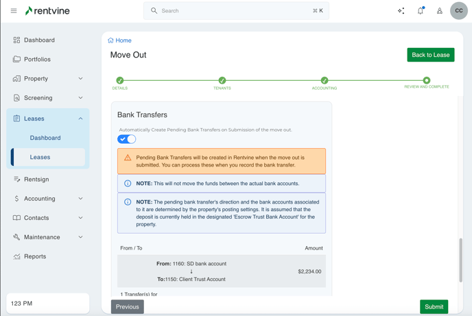472x316 pixels.
Task: Open the notifications bell
Action: pos(421,11)
